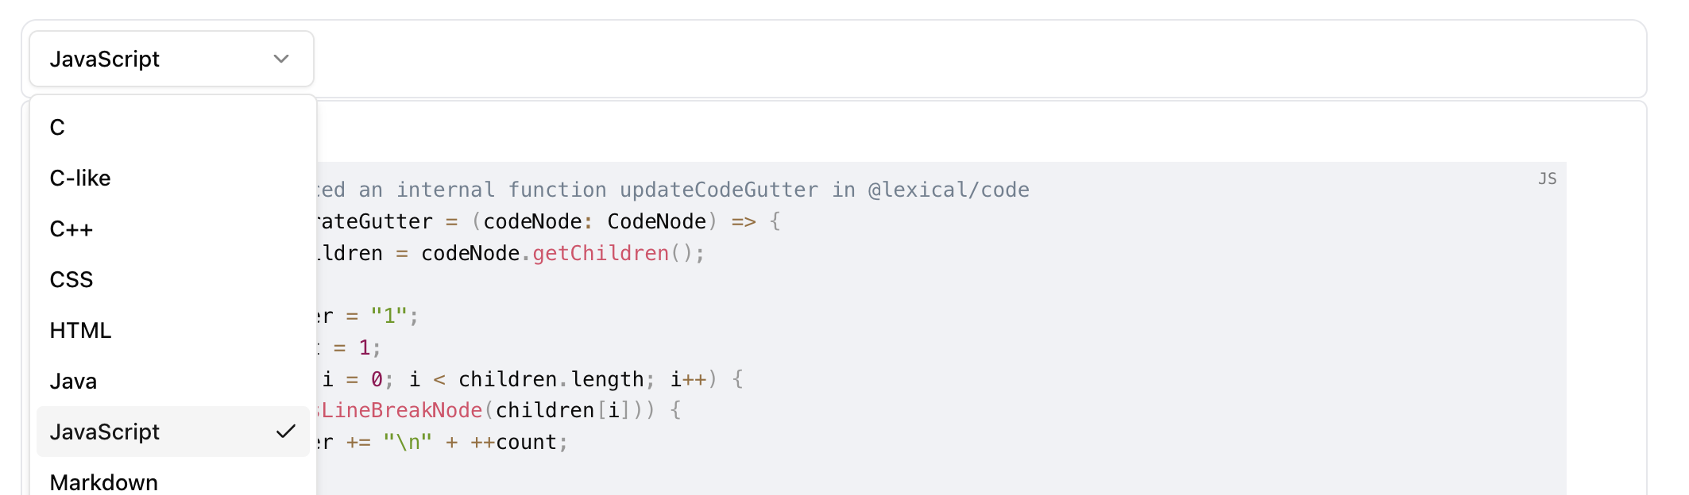Click the ++count expression in the code
The width and height of the screenshot is (1689, 495).
[x=513, y=442]
